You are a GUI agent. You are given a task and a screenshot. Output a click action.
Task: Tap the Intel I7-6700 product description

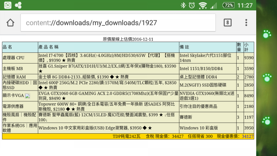[107, 58]
